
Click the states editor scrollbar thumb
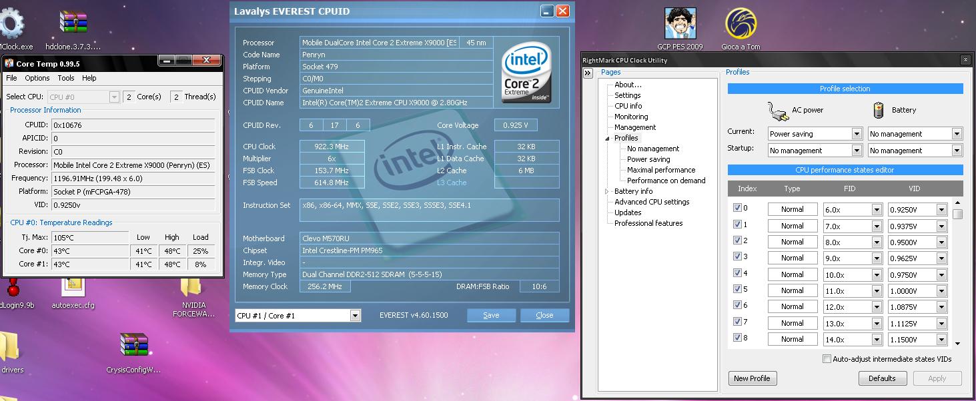click(957, 214)
